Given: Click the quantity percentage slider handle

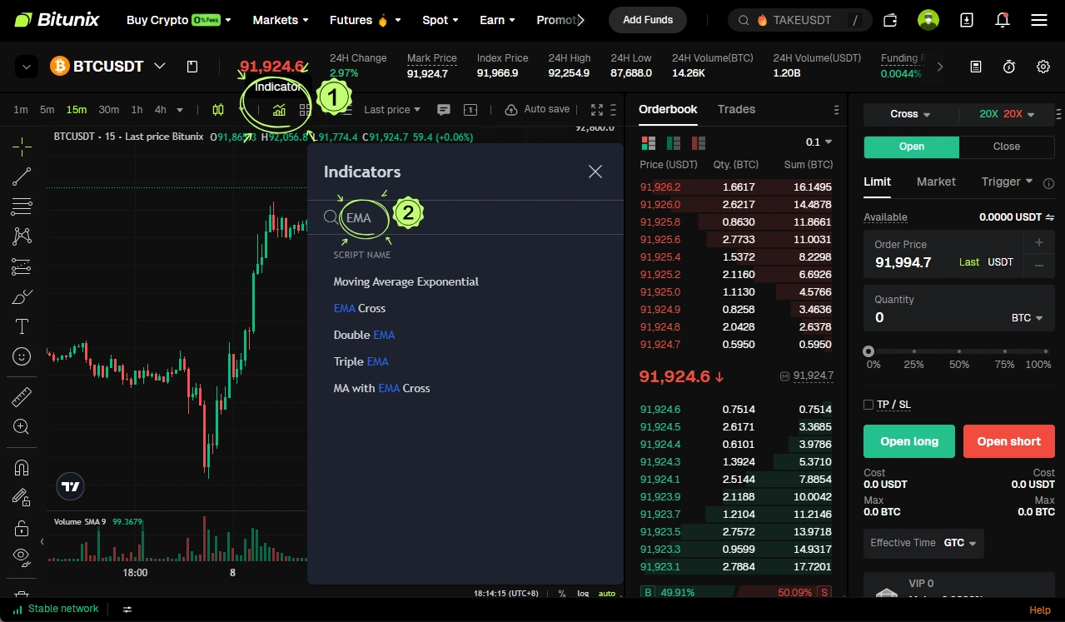Looking at the screenshot, I should tap(868, 352).
